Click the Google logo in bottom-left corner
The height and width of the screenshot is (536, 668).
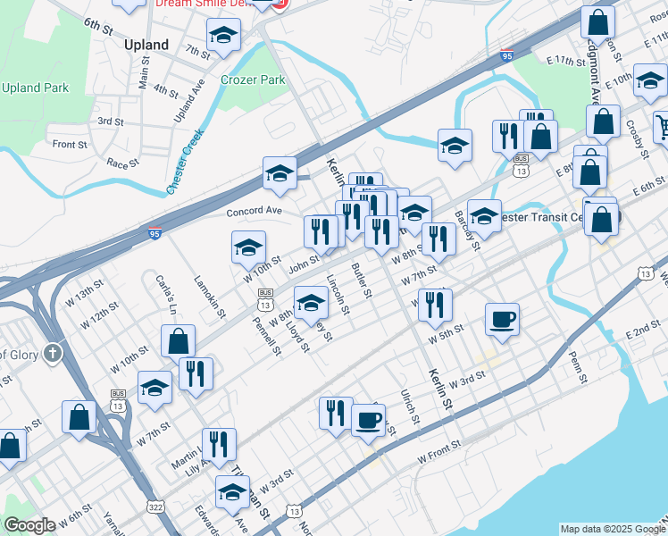point(29,525)
